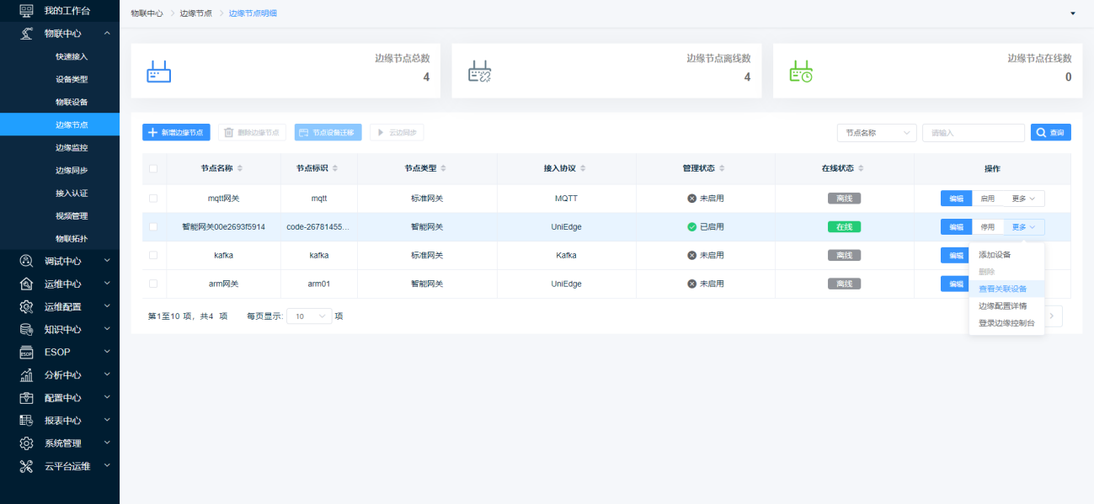This screenshot has width=1094, height=504.
Task: Select the mqtt网关 row checkbox
Action: pyautogui.click(x=153, y=199)
